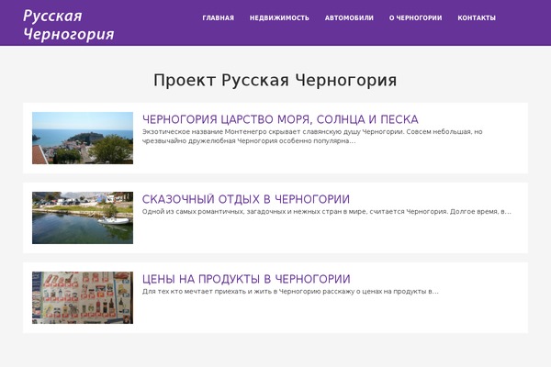This screenshot has height=367, width=551.
Task: Navigate to КОНТАКТЫ page
Action: 477,18
